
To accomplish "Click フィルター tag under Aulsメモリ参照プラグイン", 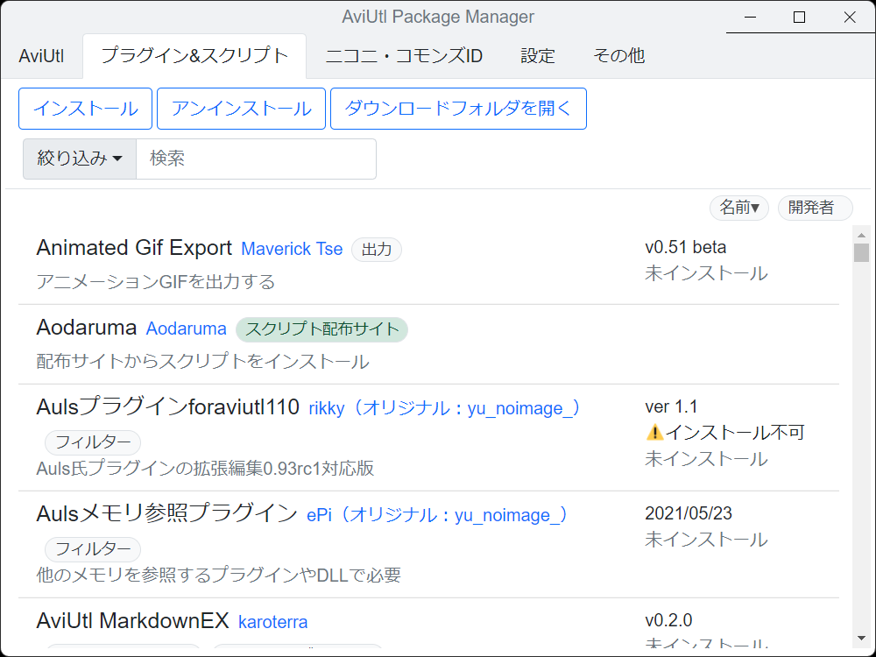I will (x=93, y=550).
